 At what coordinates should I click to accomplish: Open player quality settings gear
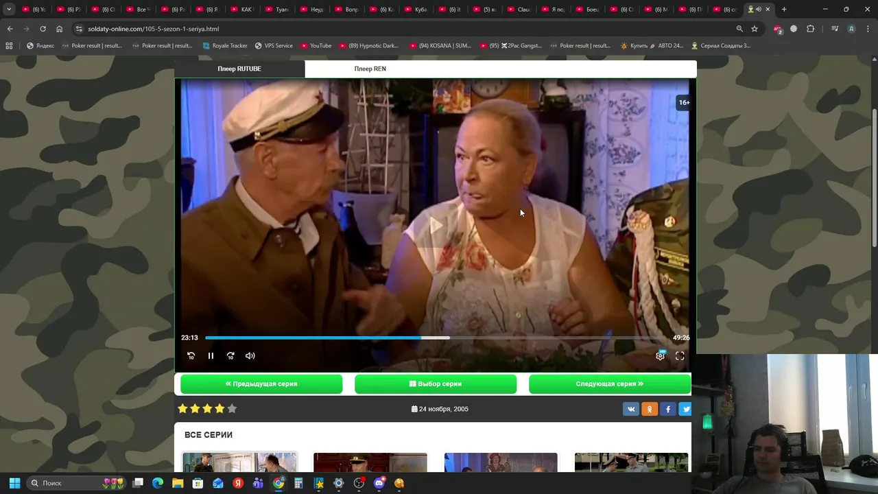coord(660,355)
